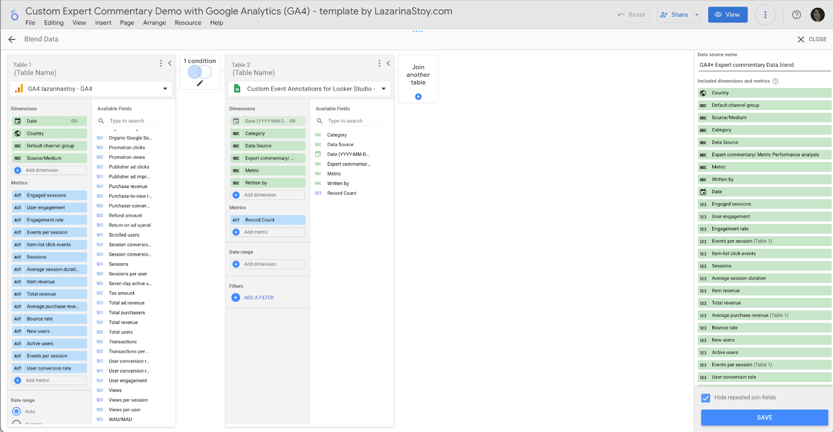Open the Custom Event Annotations data source dropdown
The width and height of the screenshot is (833, 432).
click(x=310, y=89)
